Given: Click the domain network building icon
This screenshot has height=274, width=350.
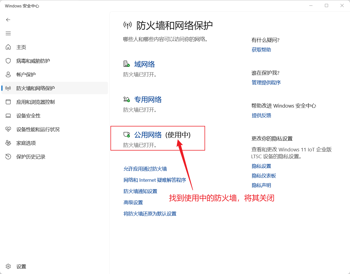Looking at the screenshot, I should 126,64.
